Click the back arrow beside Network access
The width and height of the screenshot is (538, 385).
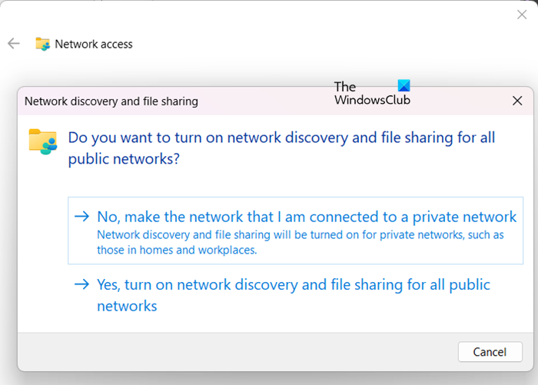pyautogui.click(x=13, y=44)
